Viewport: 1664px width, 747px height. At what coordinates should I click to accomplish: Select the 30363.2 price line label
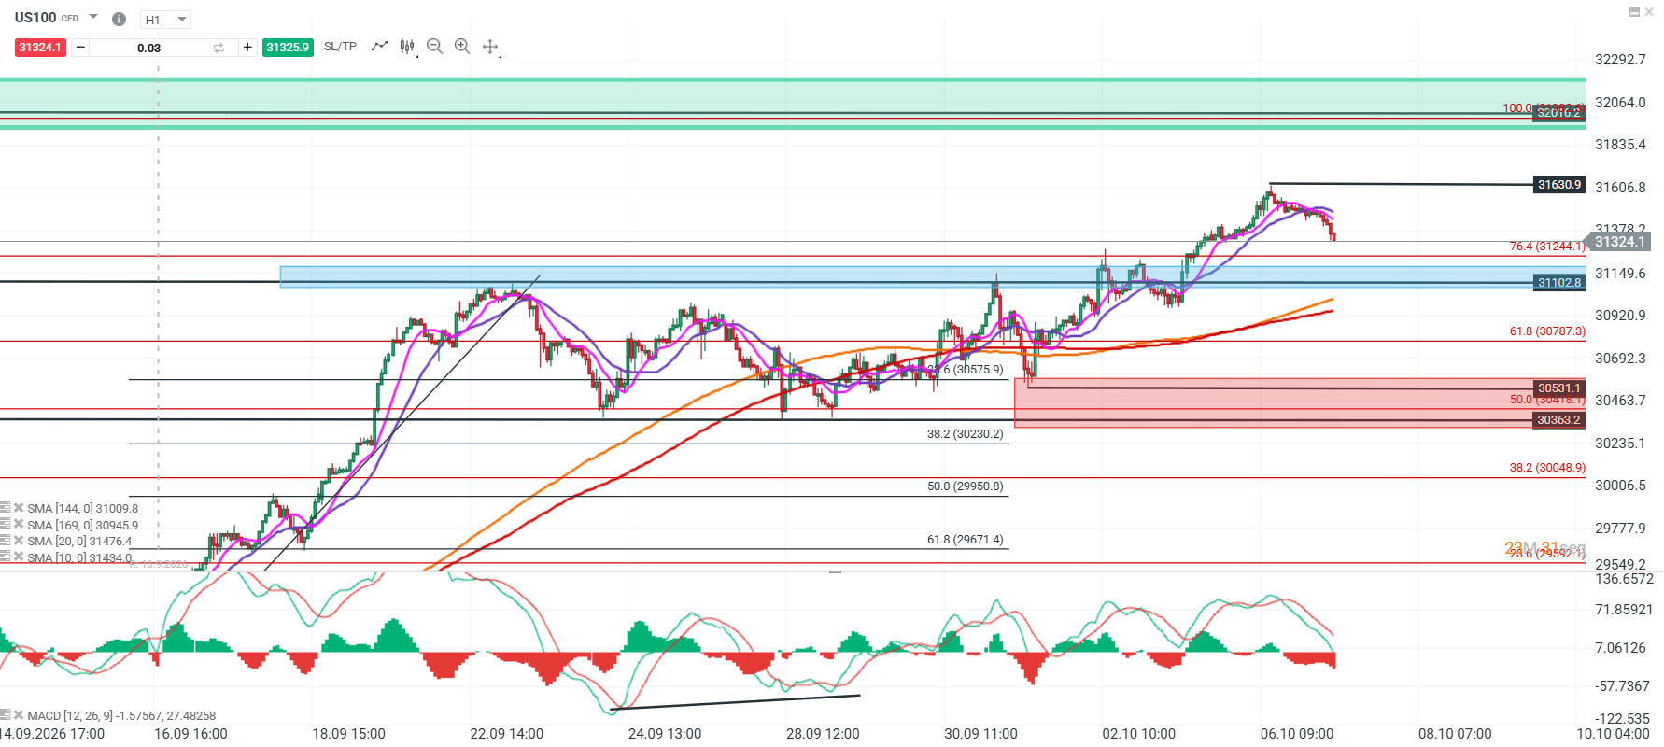(x=1559, y=420)
